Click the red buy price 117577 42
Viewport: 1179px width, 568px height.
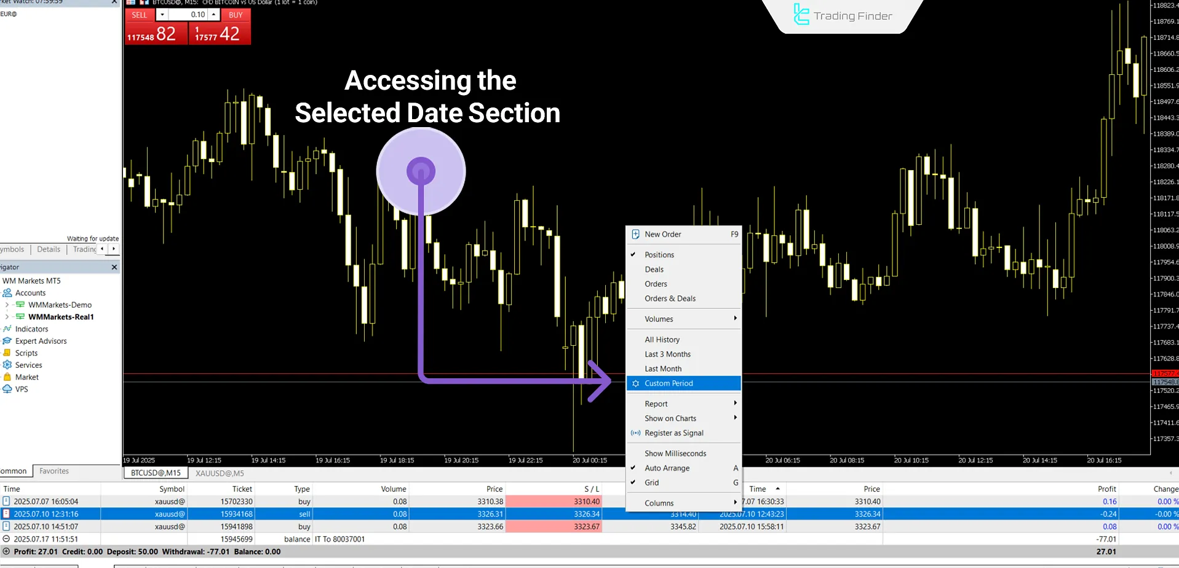click(220, 33)
